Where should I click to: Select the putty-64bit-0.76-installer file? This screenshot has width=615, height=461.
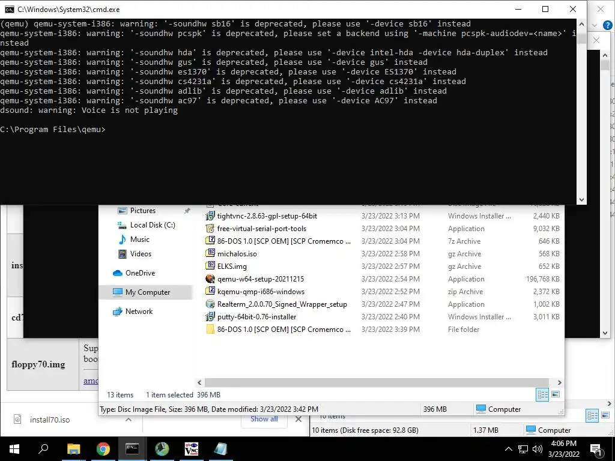coord(251,316)
